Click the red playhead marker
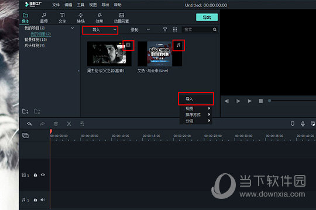Screen dimensions: 316x210 (x=51, y=131)
